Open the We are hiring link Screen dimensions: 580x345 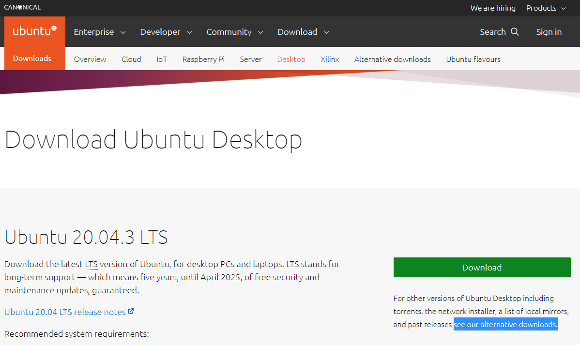(x=493, y=8)
